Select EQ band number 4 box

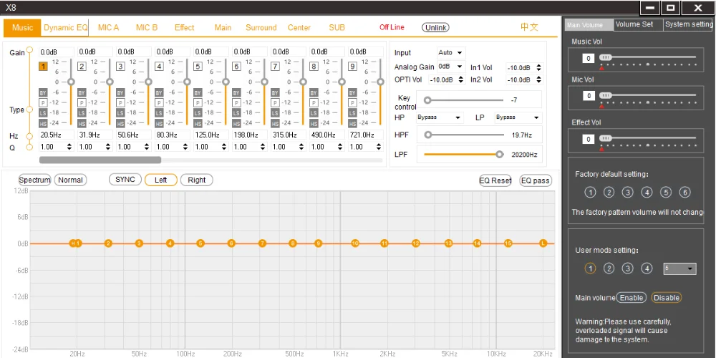[159, 67]
